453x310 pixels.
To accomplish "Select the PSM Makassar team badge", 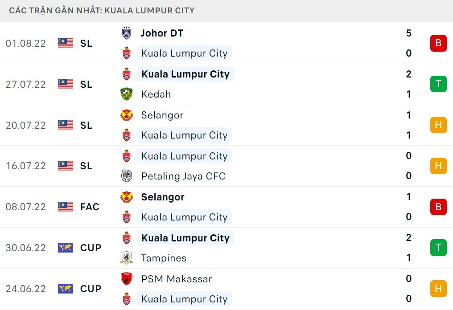I will pyautogui.click(x=127, y=279).
